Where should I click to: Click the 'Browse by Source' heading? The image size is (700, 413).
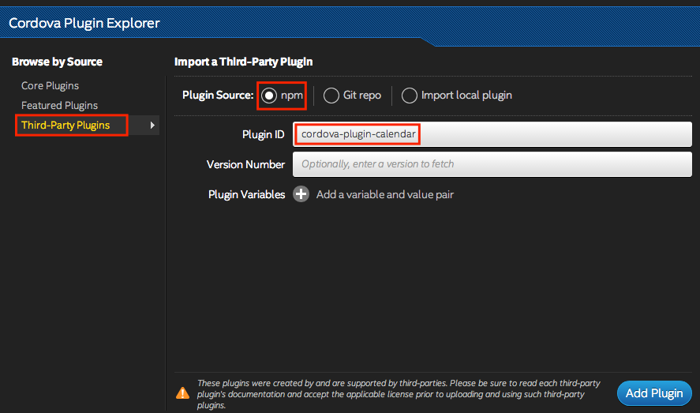click(x=57, y=62)
